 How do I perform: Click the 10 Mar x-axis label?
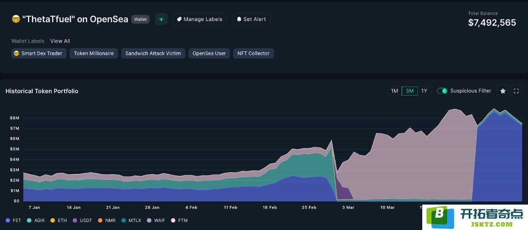[x=387, y=208]
